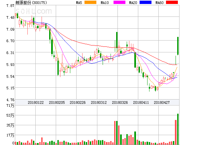Click the 17万 volume axis label
This screenshot has width=198, height=145.
[10, 135]
